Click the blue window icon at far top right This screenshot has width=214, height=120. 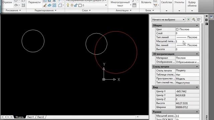[211, 17]
